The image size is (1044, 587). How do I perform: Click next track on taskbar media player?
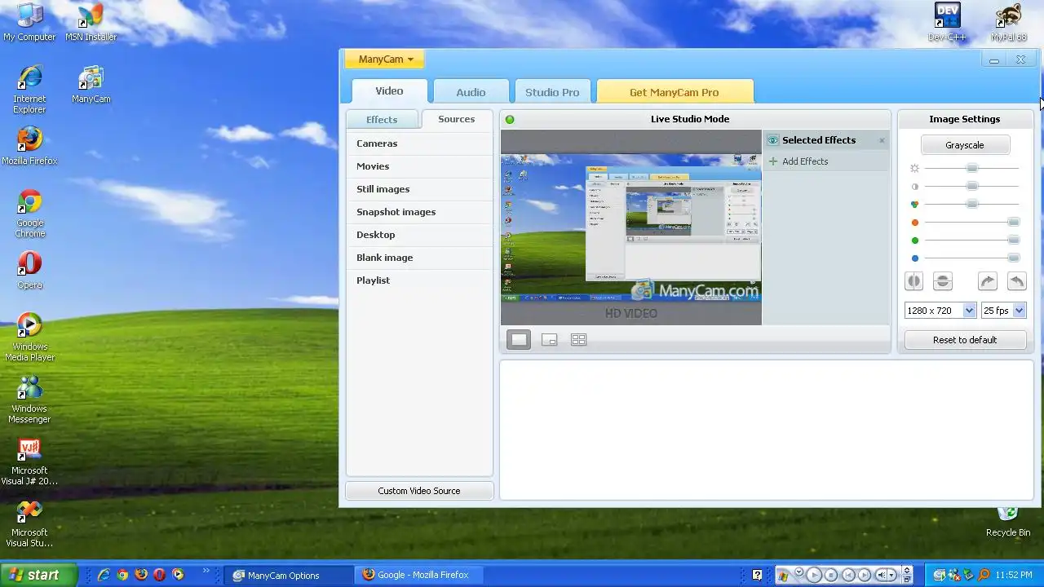(x=865, y=576)
